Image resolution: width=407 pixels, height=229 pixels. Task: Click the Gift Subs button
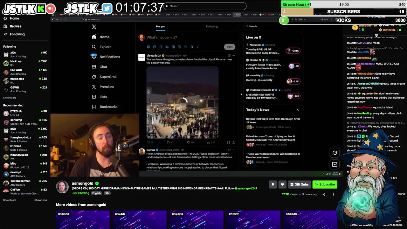tap(299, 184)
